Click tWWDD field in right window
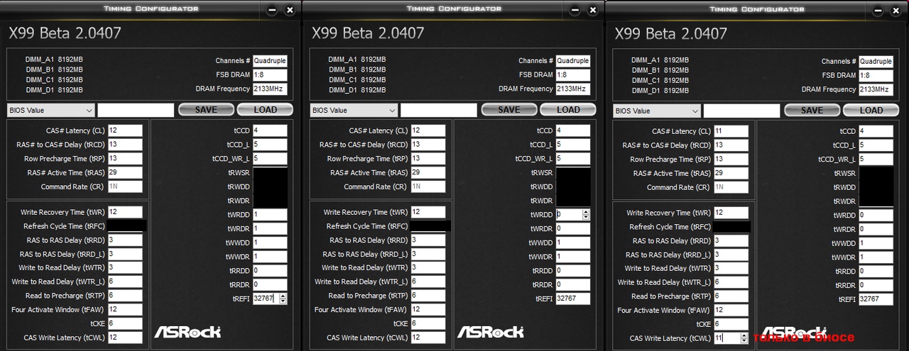Screen dimensions: 909x351 coord(876,243)
